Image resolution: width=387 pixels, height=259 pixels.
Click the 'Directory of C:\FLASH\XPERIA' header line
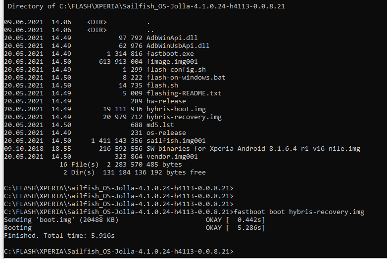pos(146,6)
